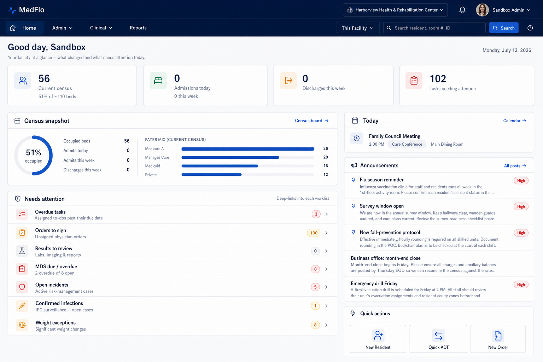Click the help question mark icon
Screen dimensions: 543x362
(x=530, y=28)
